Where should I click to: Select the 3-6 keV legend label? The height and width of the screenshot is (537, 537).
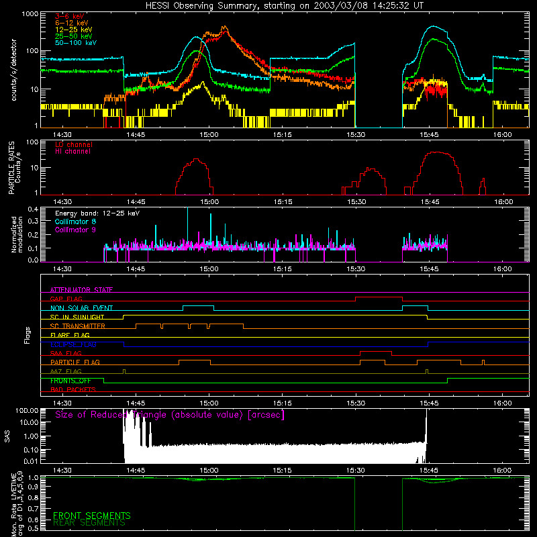coord(70,16)
